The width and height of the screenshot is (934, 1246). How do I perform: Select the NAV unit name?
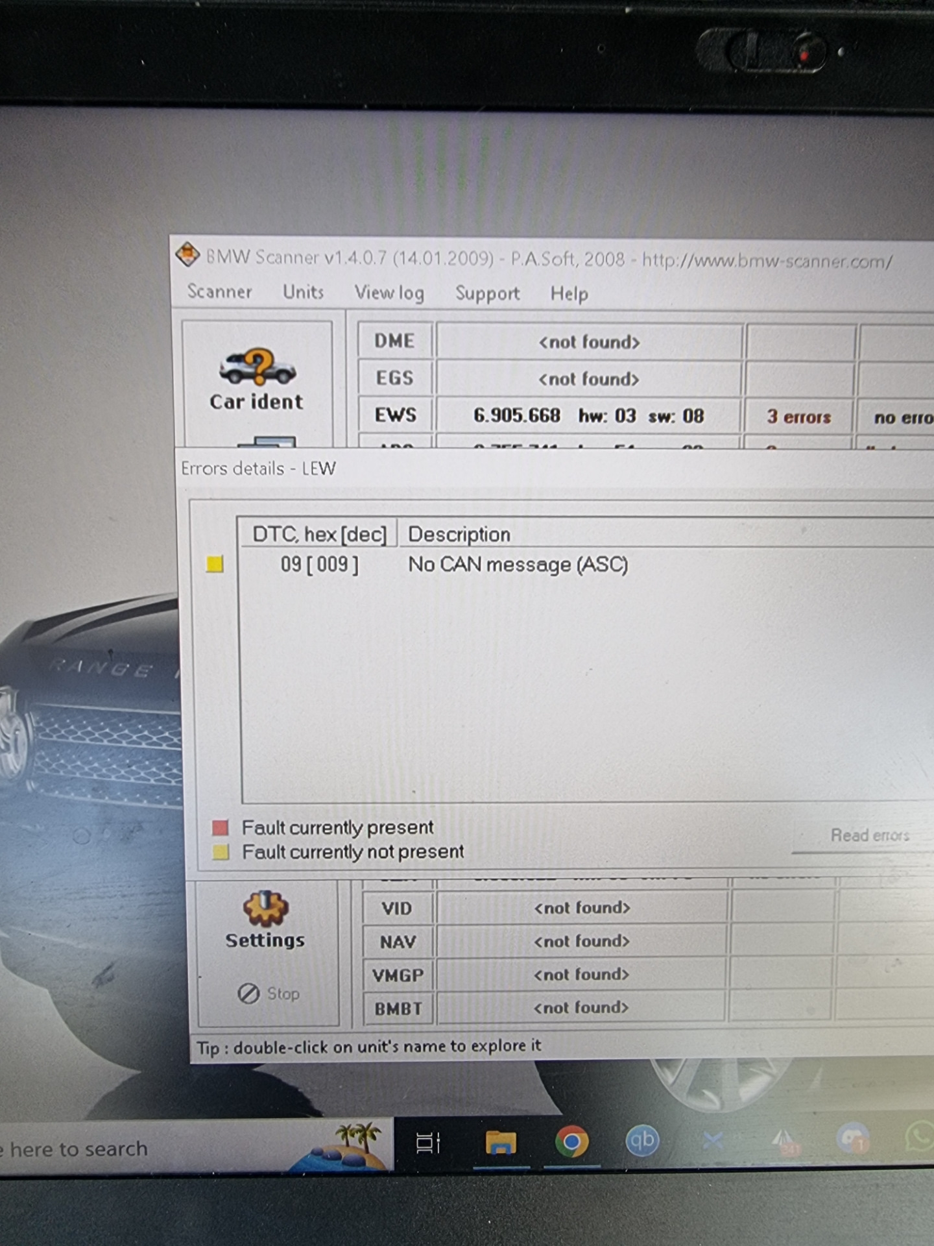(398, 942)
